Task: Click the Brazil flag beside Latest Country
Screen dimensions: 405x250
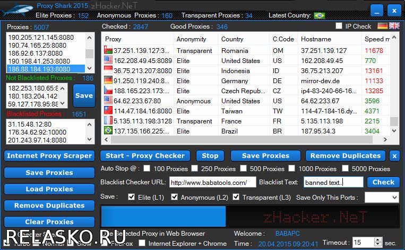Action: (320, 16)
